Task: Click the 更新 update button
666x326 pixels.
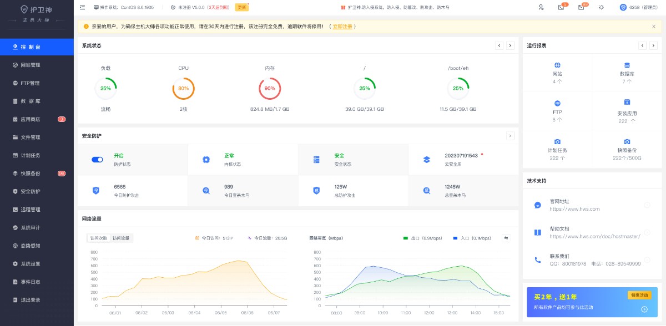Action: tap(242, 7)
